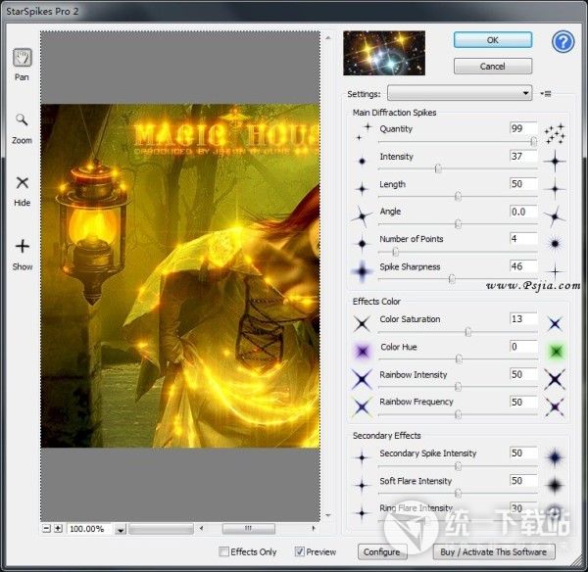Click the many-stars icon right of Quantity

(x=555, y=134)
